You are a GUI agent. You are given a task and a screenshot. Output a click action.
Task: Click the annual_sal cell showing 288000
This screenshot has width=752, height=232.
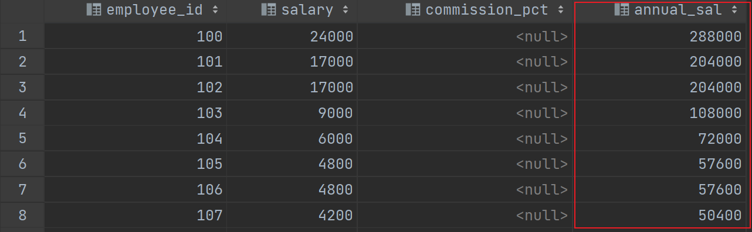[x=662, y=37]
